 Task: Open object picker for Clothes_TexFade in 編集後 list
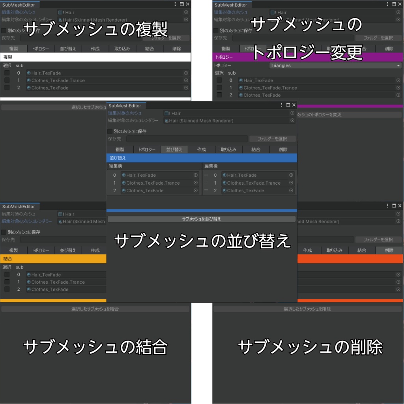coord(291,190)
